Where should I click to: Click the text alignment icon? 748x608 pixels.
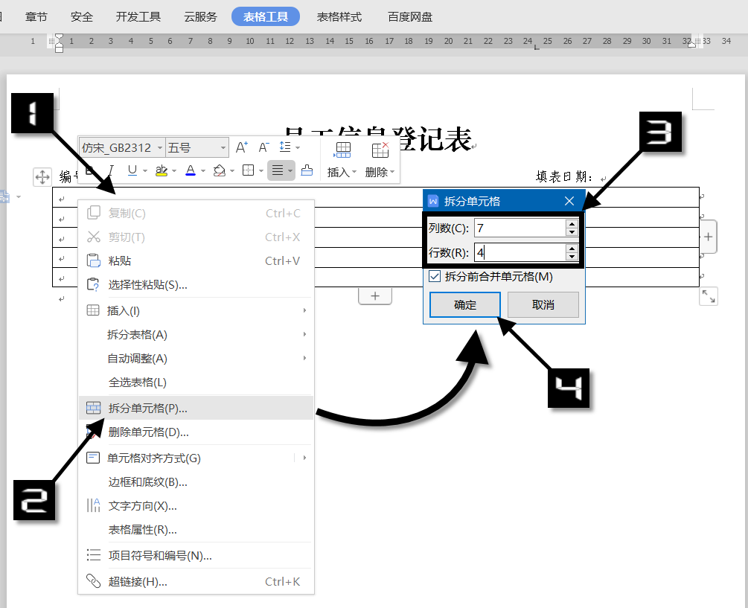pyautogui.click(x=277, y=170)
